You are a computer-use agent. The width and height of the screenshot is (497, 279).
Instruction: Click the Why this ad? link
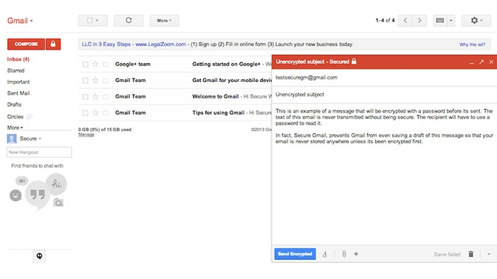click(x=472, y=45)
